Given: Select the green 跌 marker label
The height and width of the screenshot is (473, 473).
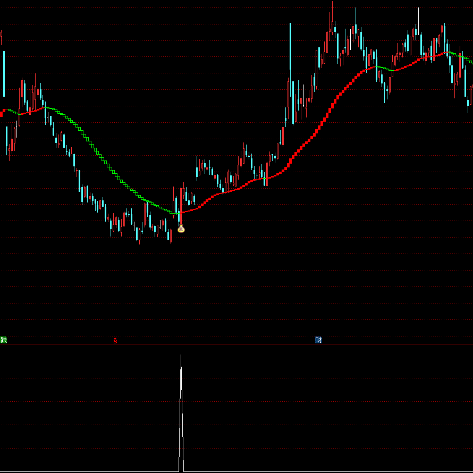Looking at the screenshot, I should point(4,340).
